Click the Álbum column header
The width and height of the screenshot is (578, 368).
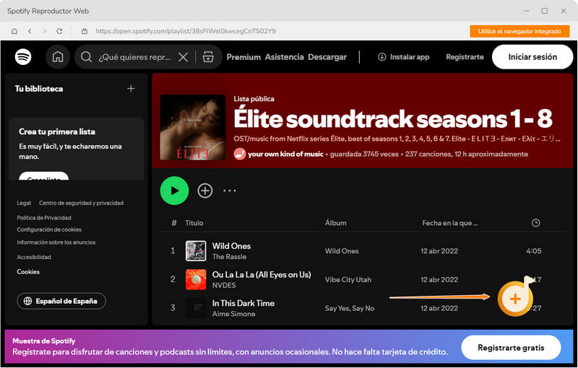pos(335,223)
